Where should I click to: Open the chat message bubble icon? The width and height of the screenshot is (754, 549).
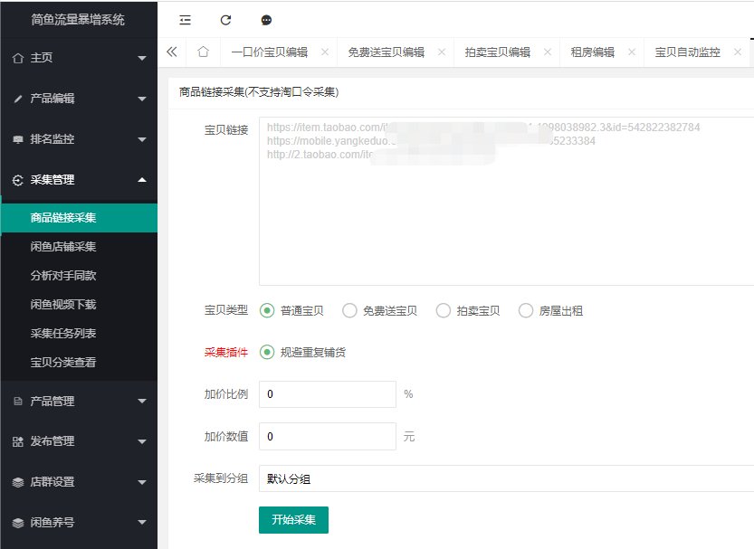[266, 20]
